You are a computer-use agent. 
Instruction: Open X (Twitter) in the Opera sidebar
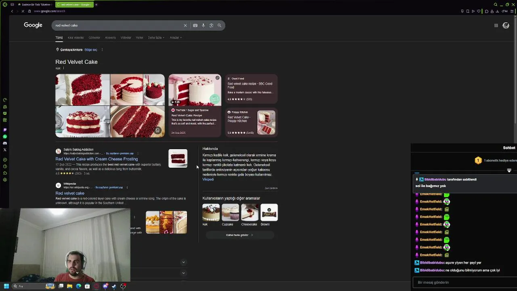click(5, 150)
